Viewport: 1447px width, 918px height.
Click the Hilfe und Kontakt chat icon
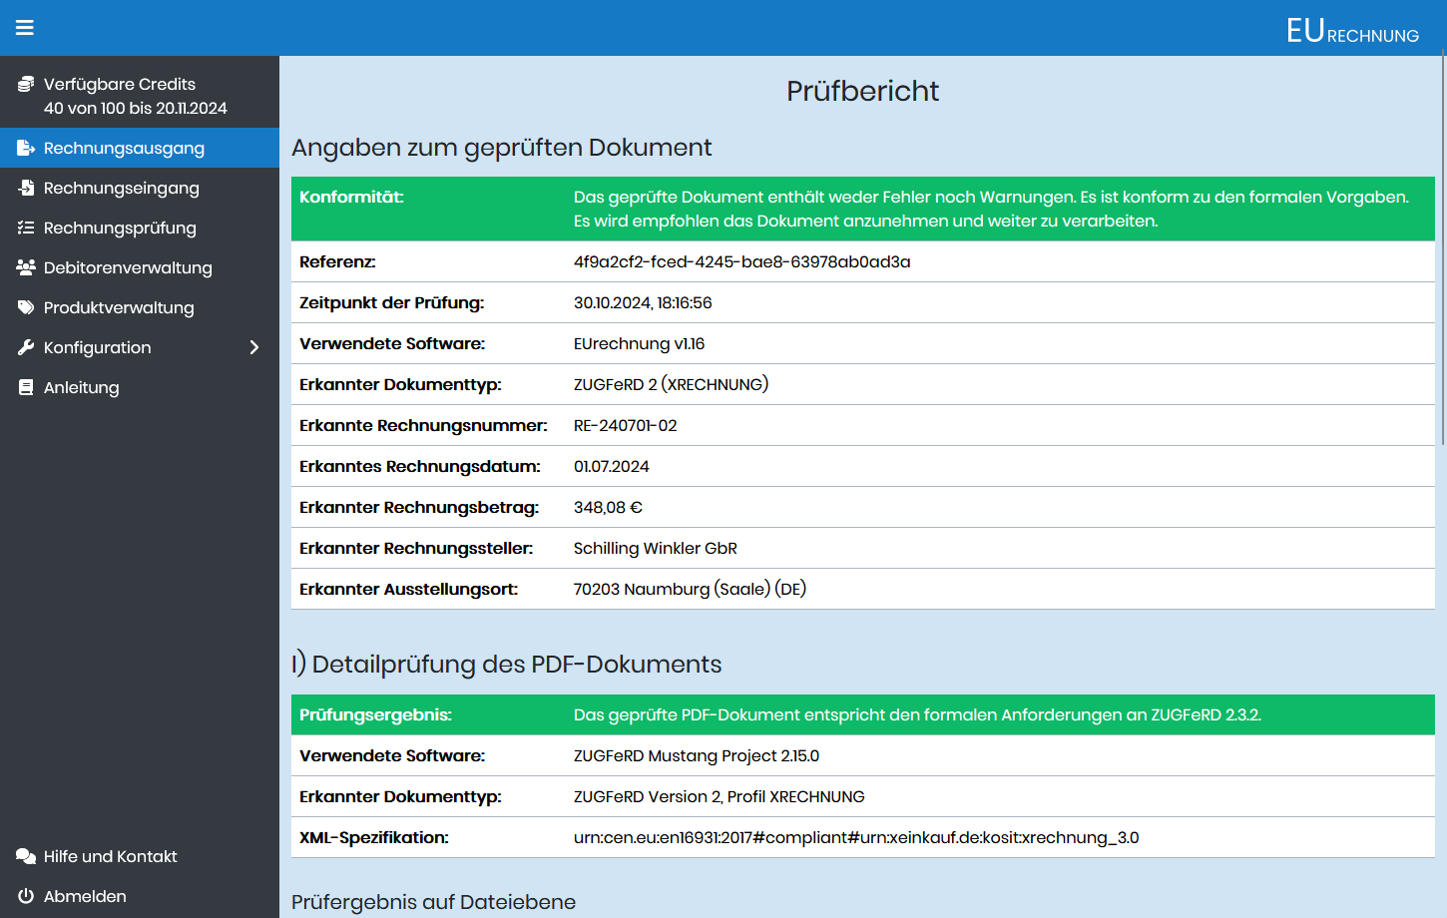pos(26,856)
